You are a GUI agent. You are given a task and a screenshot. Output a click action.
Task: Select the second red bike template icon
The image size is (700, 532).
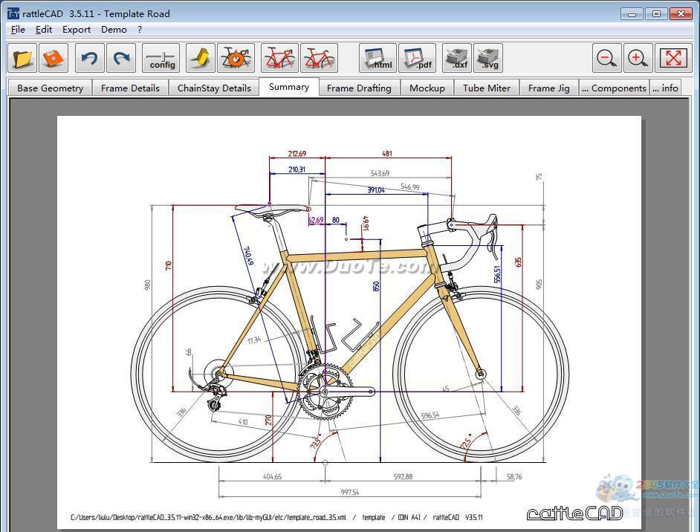click(319, 58)
